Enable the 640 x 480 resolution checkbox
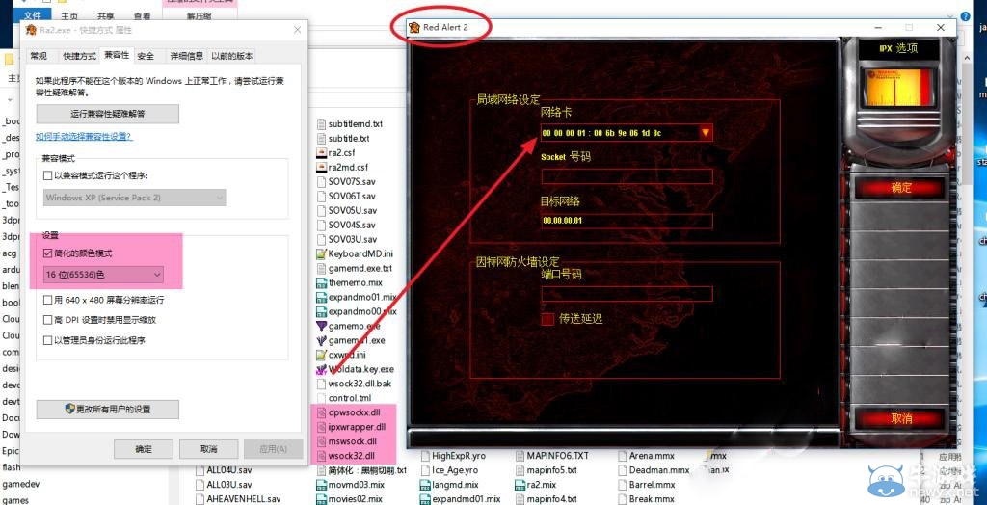Viewport: 987px width, 505px height. (48, 300)
